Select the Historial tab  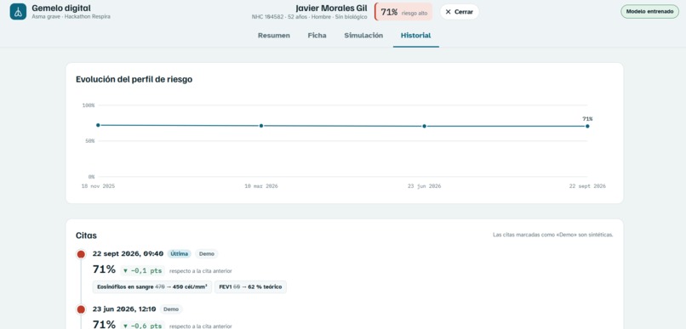[415, 36]
